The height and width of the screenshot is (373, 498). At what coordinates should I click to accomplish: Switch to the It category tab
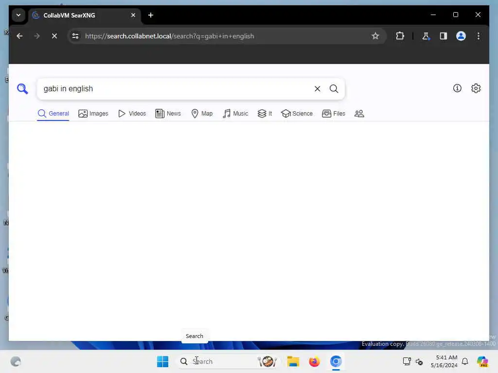(x=265, y=114)
